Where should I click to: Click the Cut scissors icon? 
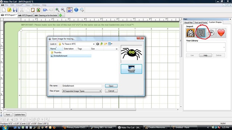click(22, 10)
